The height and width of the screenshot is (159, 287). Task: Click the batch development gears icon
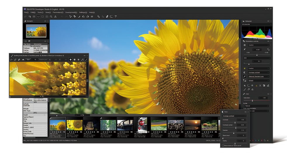[x=98, y=17]
